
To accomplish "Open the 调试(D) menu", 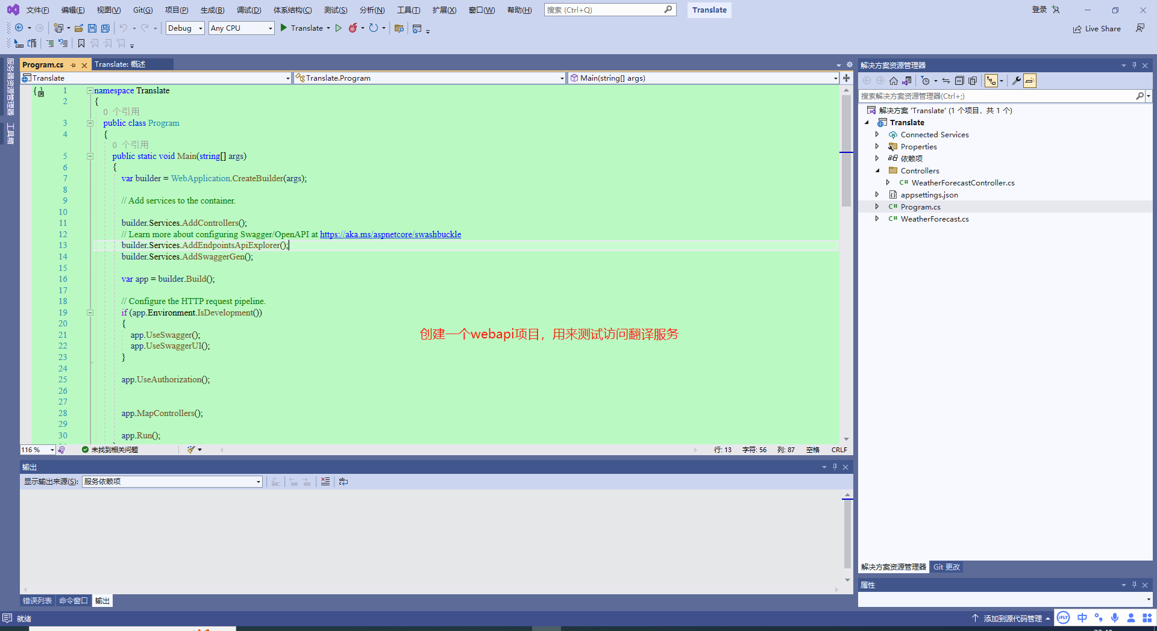I will 249,10.
